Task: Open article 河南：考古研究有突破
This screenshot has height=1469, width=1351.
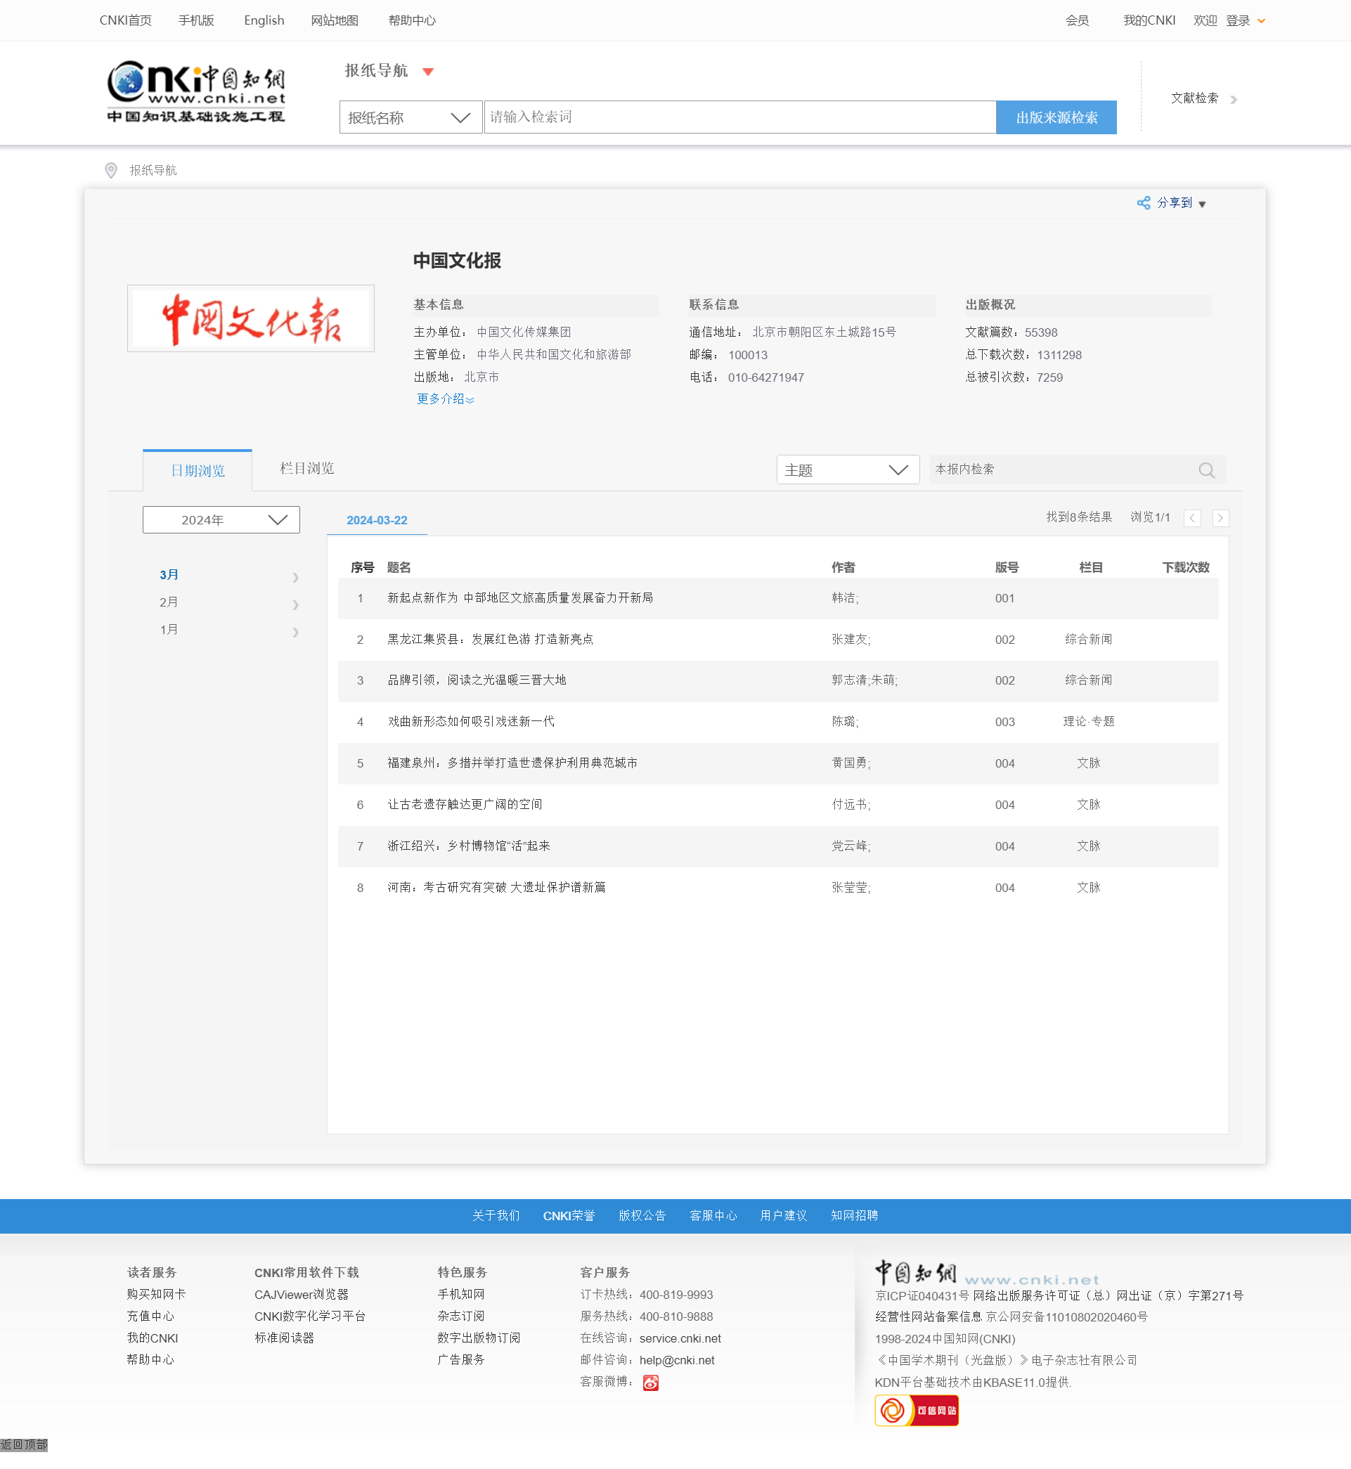Action: (x=496, y=887)
